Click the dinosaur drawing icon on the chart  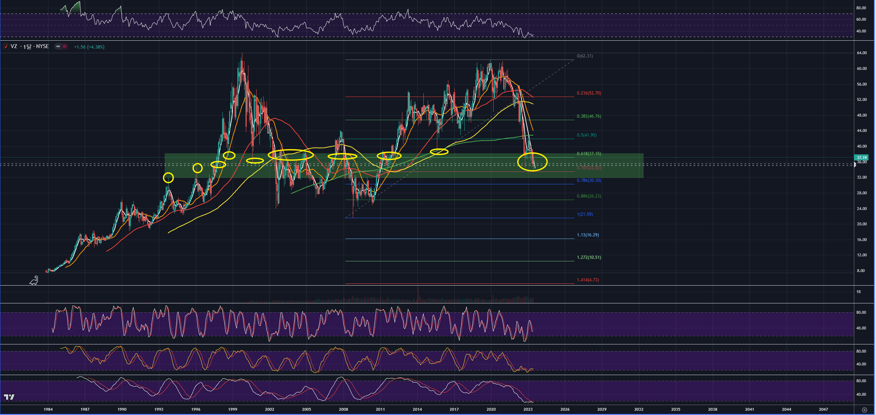coord(34,281)
